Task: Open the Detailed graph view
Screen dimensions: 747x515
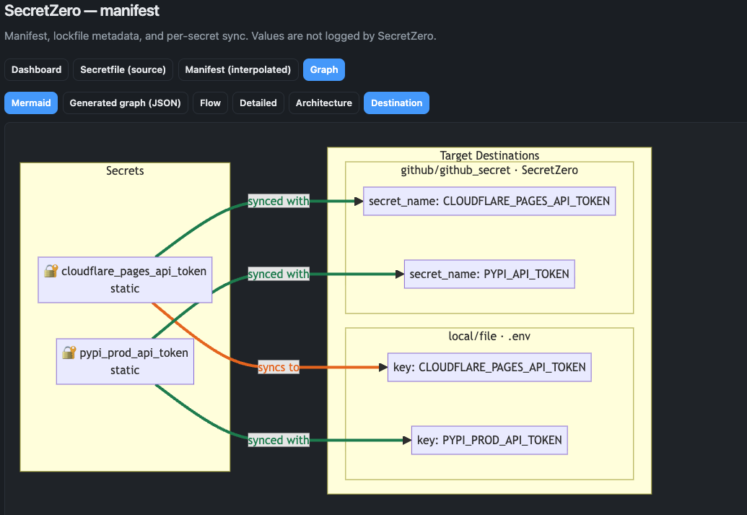Action: [258, 103]
